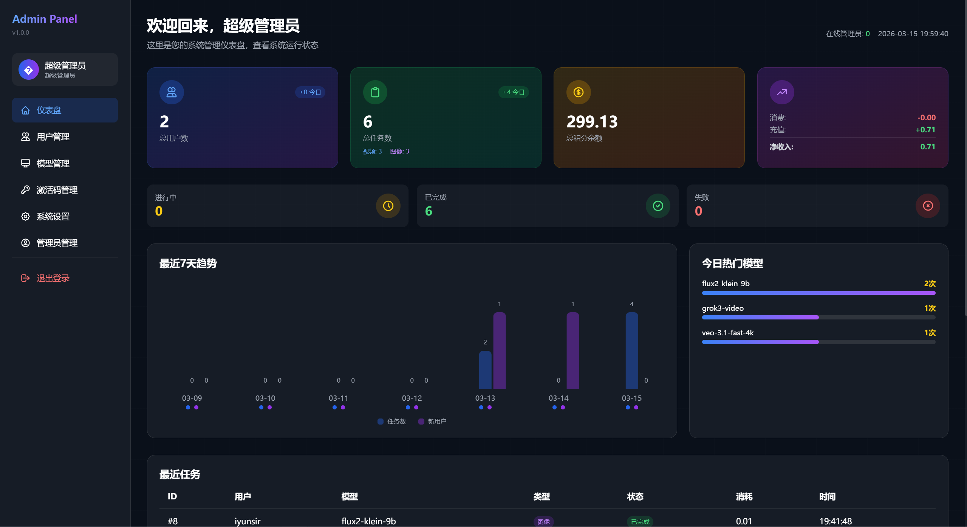Open 模型管理 in the sidebar
967x527 pixels.
coord(65,163)
